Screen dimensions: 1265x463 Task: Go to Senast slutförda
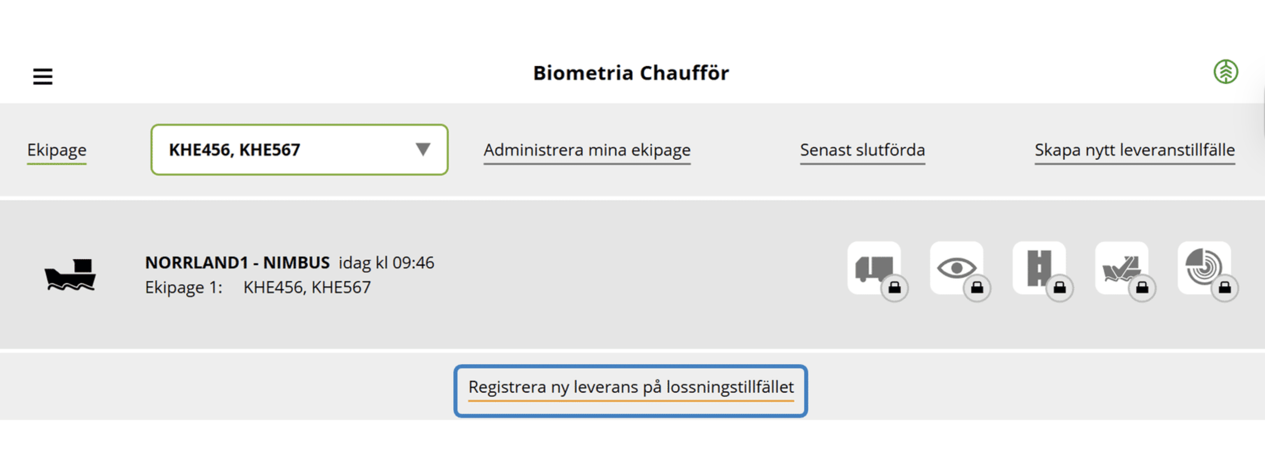pos(862,150)
